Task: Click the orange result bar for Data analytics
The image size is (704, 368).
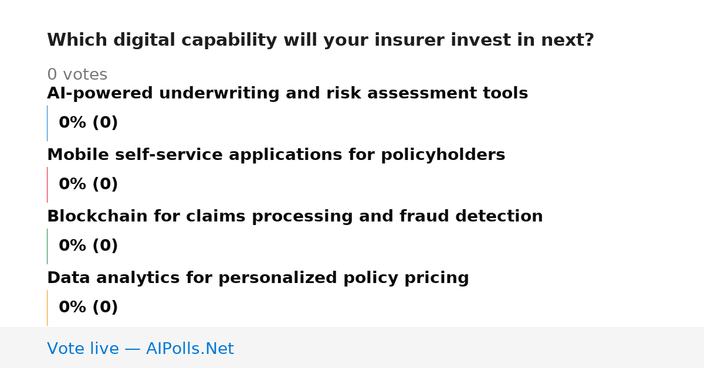Action: point(47,308)
